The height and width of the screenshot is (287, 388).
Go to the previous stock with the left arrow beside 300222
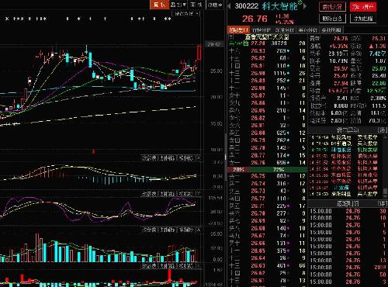[229, 6]
